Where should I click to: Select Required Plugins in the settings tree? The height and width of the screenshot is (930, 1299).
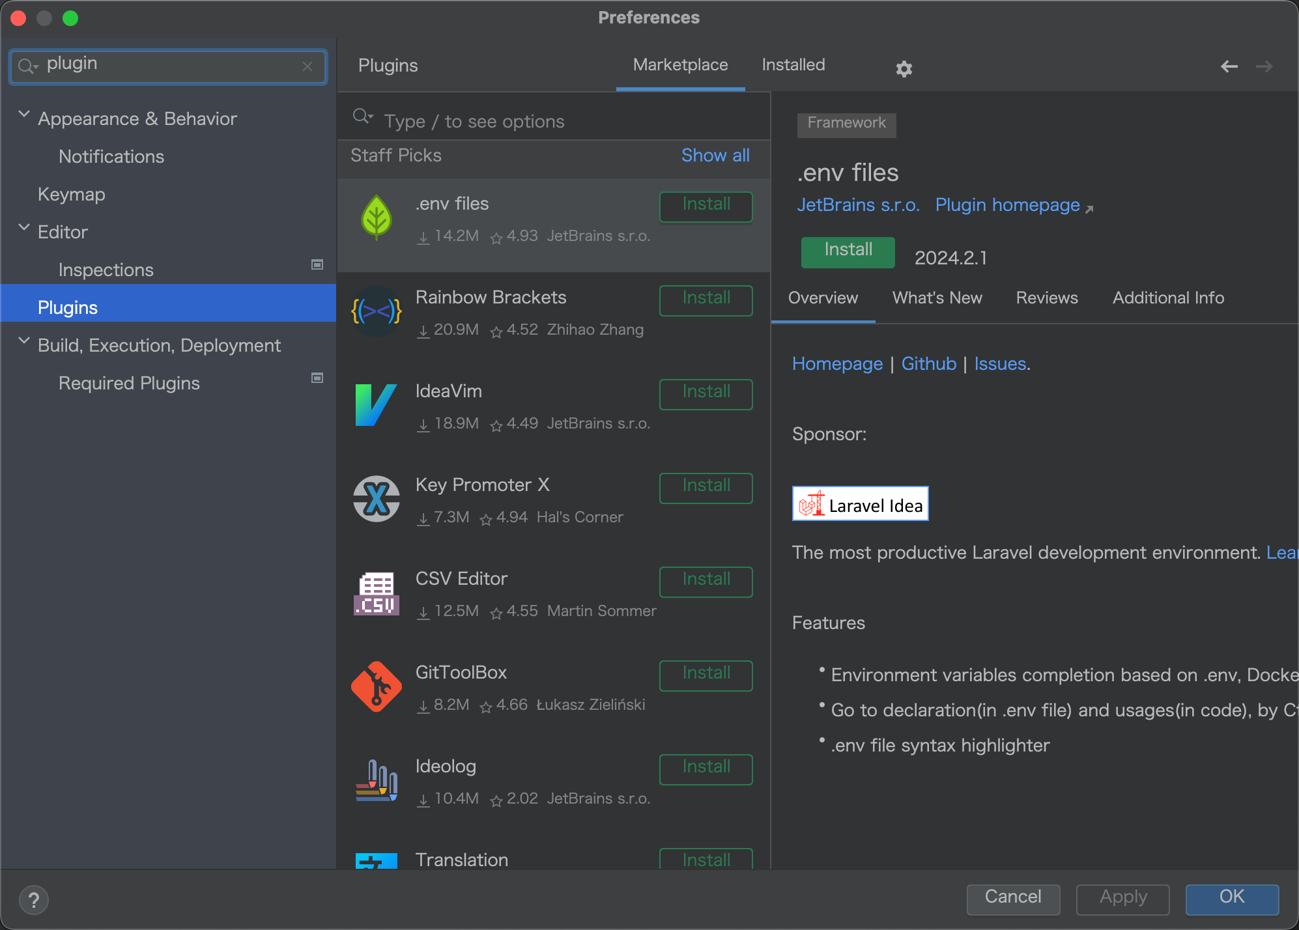pos(129,383)
